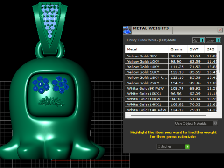Viewport: 224px width, 168px height.
Task: Click the DWT column header
Action: coord(196,49)
